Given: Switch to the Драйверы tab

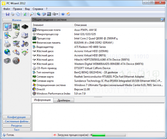Looking at the screenshot, I should click(x=64, y=100).
